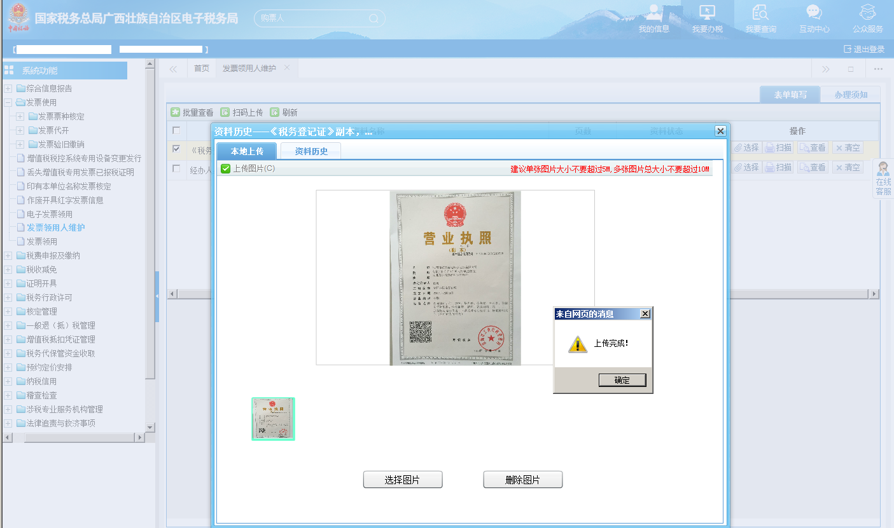This screenshot has height=528, width=894.
Task: Click 选择 in the 经办人 row
Action: (746, 167)
